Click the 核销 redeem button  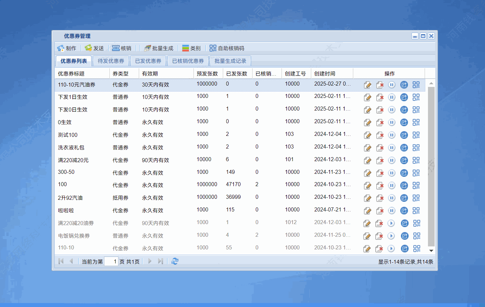[122, 48]
